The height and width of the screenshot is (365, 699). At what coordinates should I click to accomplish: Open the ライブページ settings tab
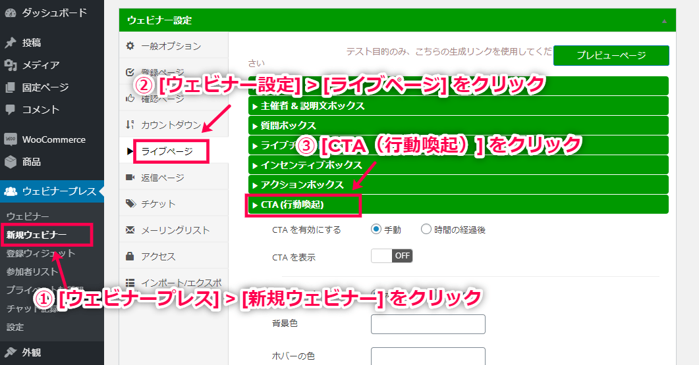pos(174,151)
